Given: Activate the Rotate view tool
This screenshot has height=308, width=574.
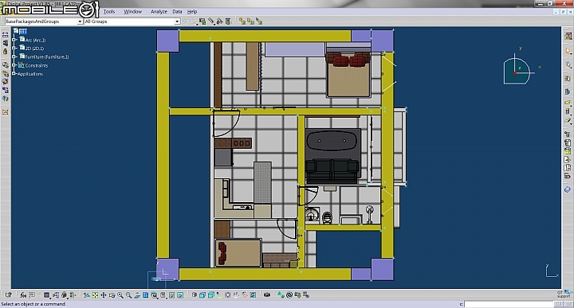Looking at the screenshot, I should pos(112,294).
